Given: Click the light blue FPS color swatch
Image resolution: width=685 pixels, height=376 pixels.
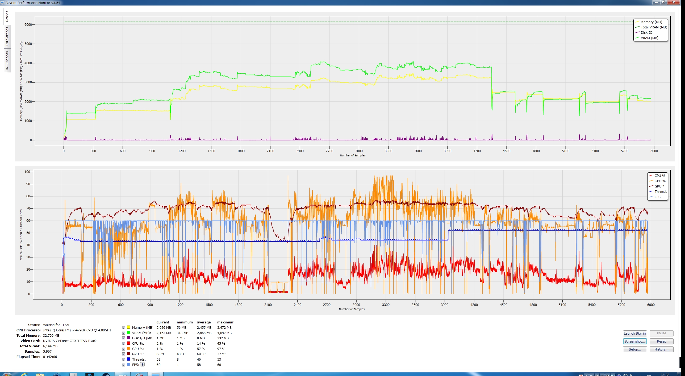Looking at the screenshot, I should [x=128, y=364].
